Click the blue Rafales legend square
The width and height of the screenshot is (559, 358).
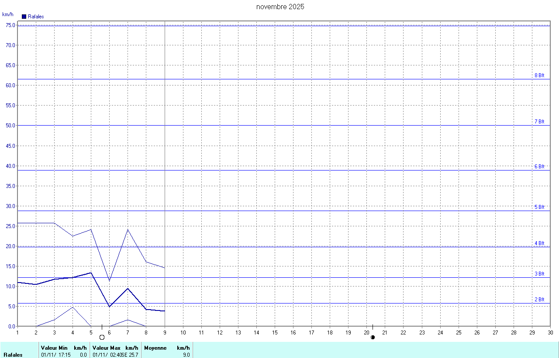click(x=24, y=17)
